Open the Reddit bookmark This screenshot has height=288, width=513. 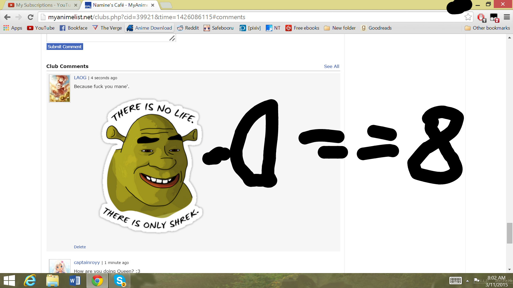click(188, 28)
